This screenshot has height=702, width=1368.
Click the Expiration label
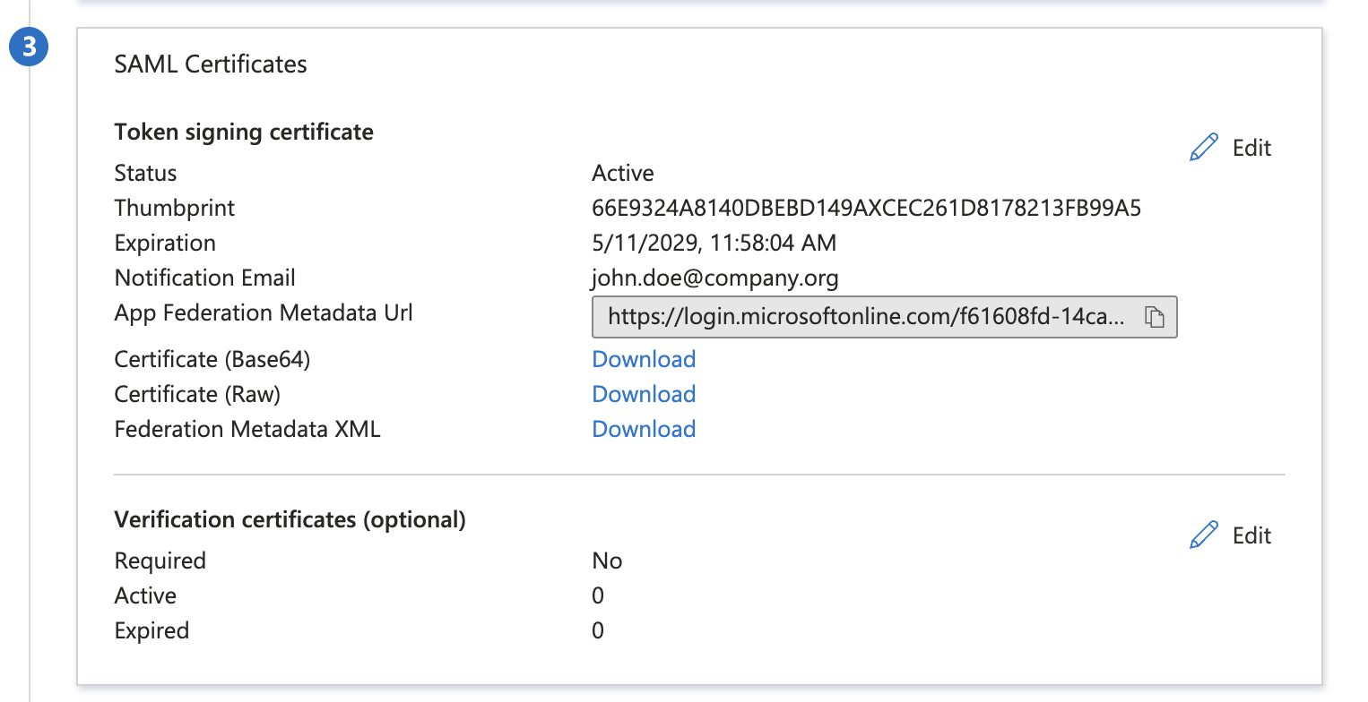tap(165, 244)
